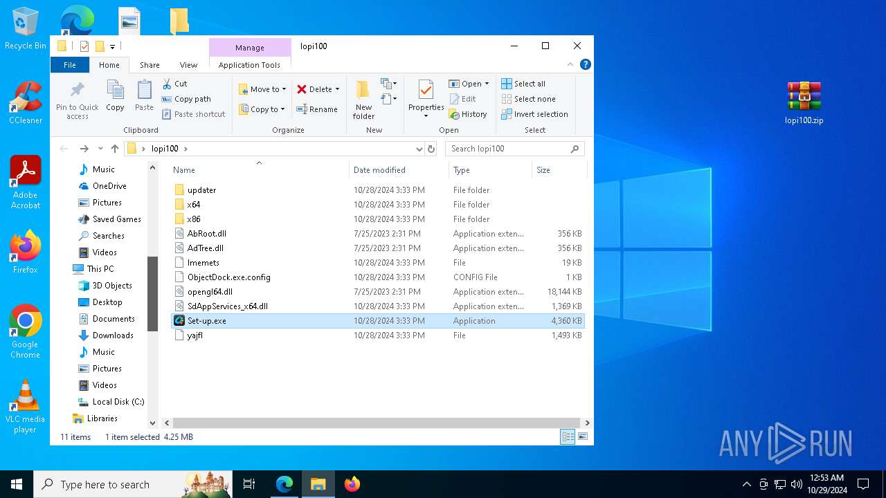
Task: Switch to large icons view layout
Action: click(583, 437)
